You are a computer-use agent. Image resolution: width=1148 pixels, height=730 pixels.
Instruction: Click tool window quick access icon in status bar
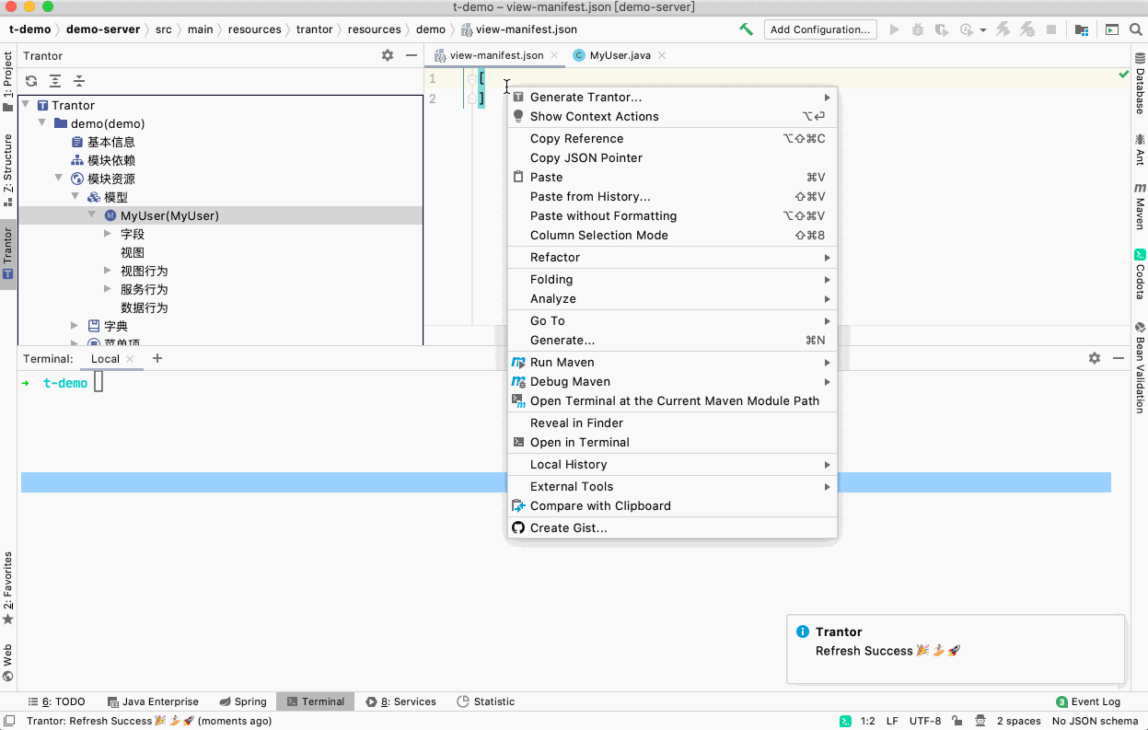[x=9, y=721]
